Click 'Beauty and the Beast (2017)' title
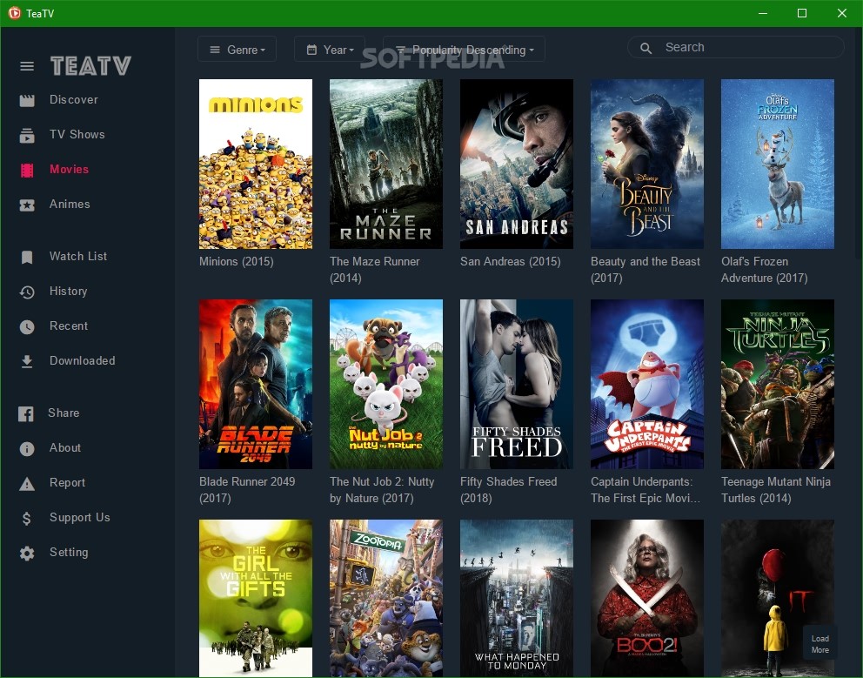The image size is (863, 678). click(645, 270)
